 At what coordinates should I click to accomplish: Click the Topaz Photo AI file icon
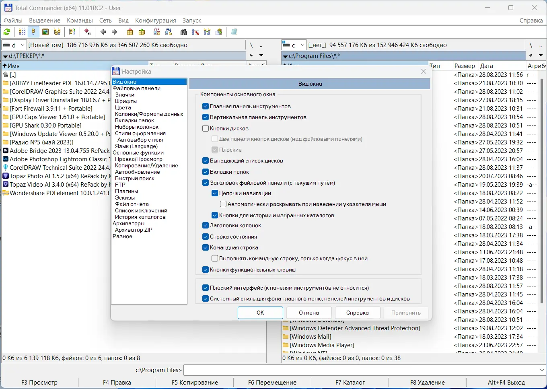6,176
